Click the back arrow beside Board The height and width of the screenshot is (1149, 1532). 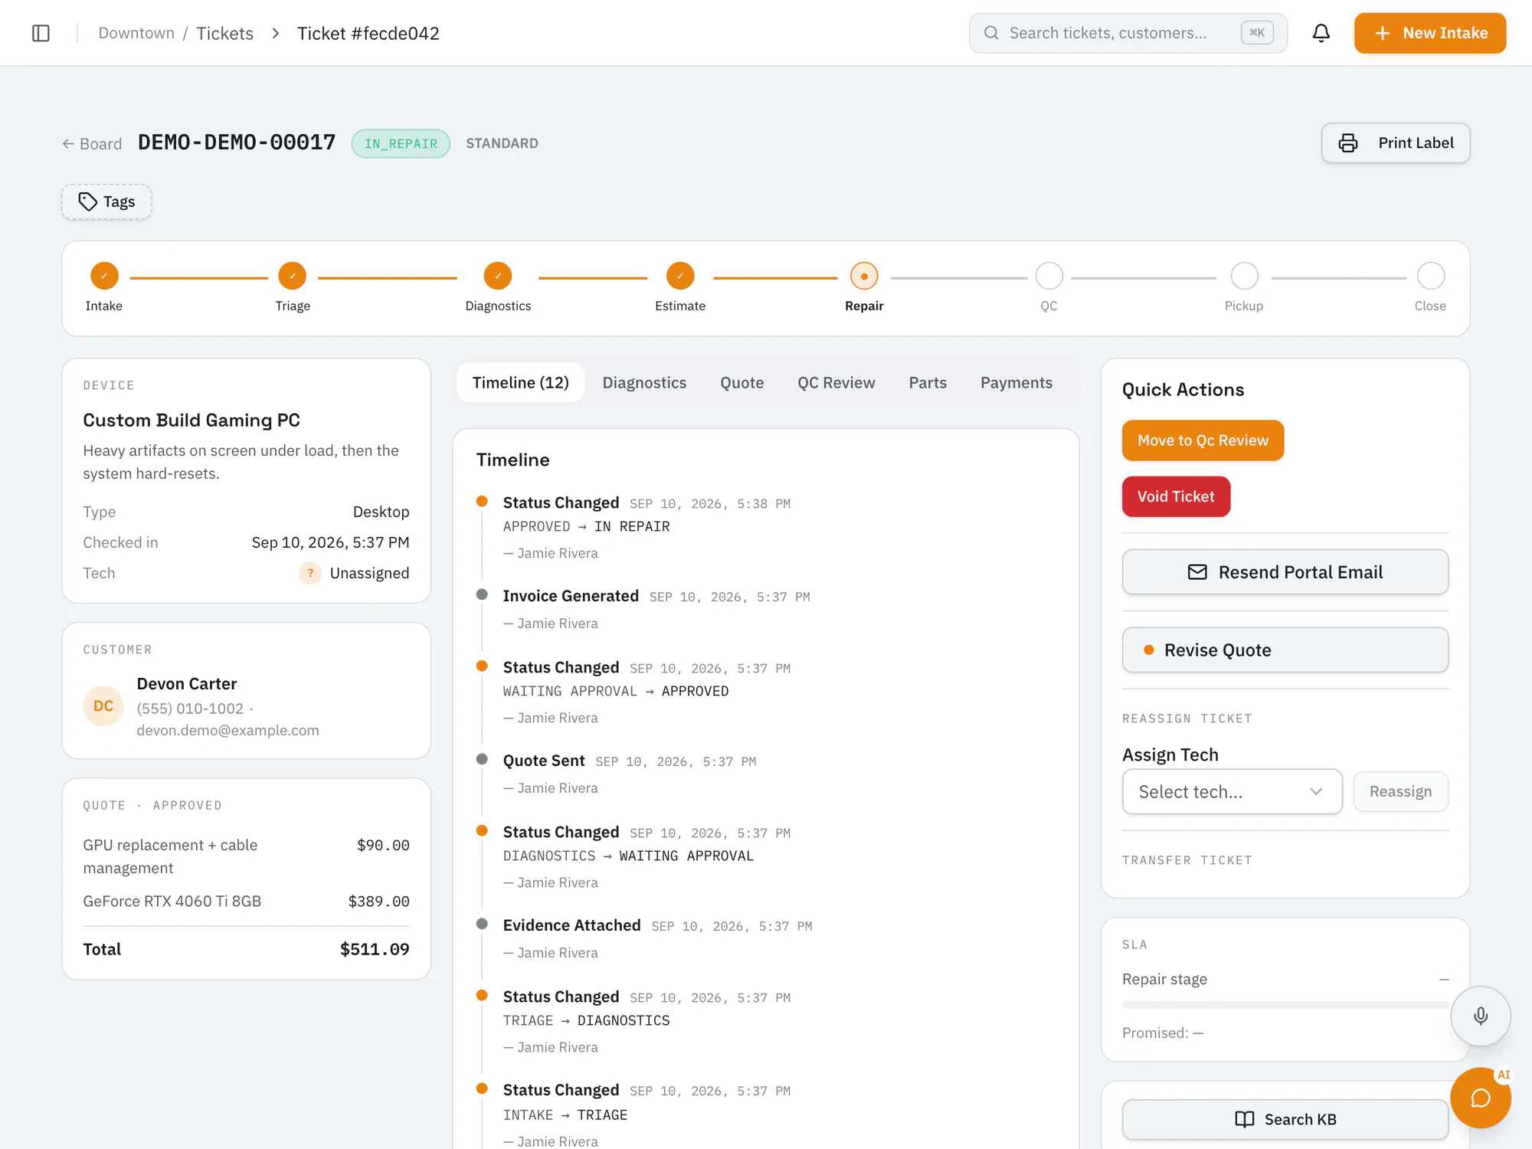point(68,144)
